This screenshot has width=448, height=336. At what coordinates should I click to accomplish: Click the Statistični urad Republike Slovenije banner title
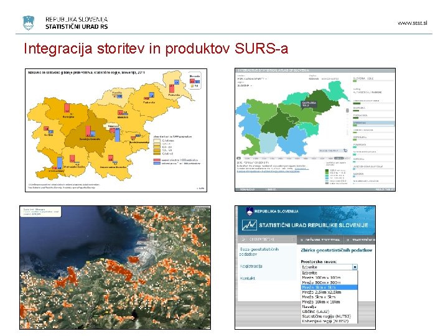[x=314, y=225]
